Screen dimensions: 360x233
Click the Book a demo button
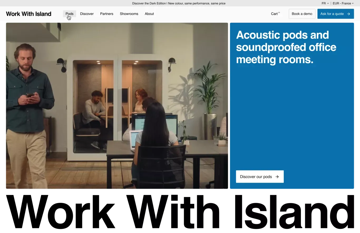tap(302, 14)
